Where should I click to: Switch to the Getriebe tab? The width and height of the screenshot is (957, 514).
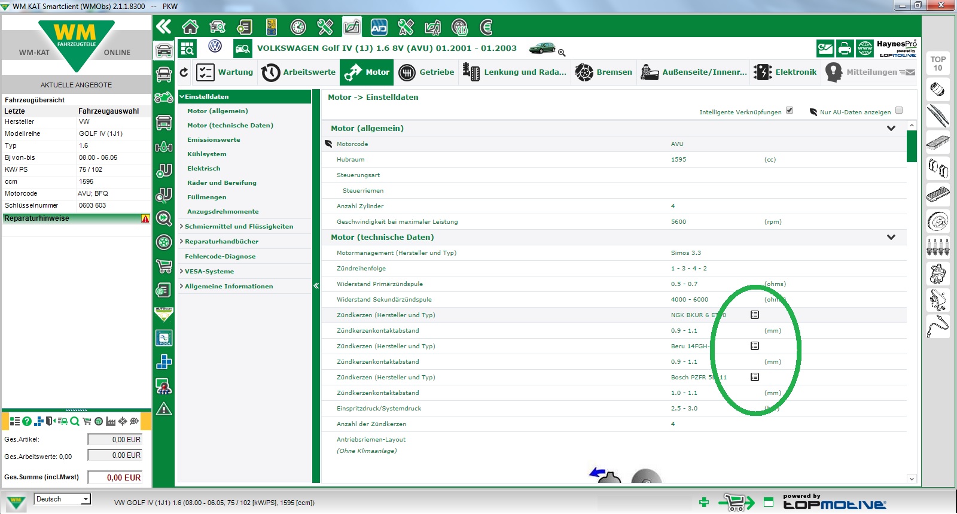point(426,72)
